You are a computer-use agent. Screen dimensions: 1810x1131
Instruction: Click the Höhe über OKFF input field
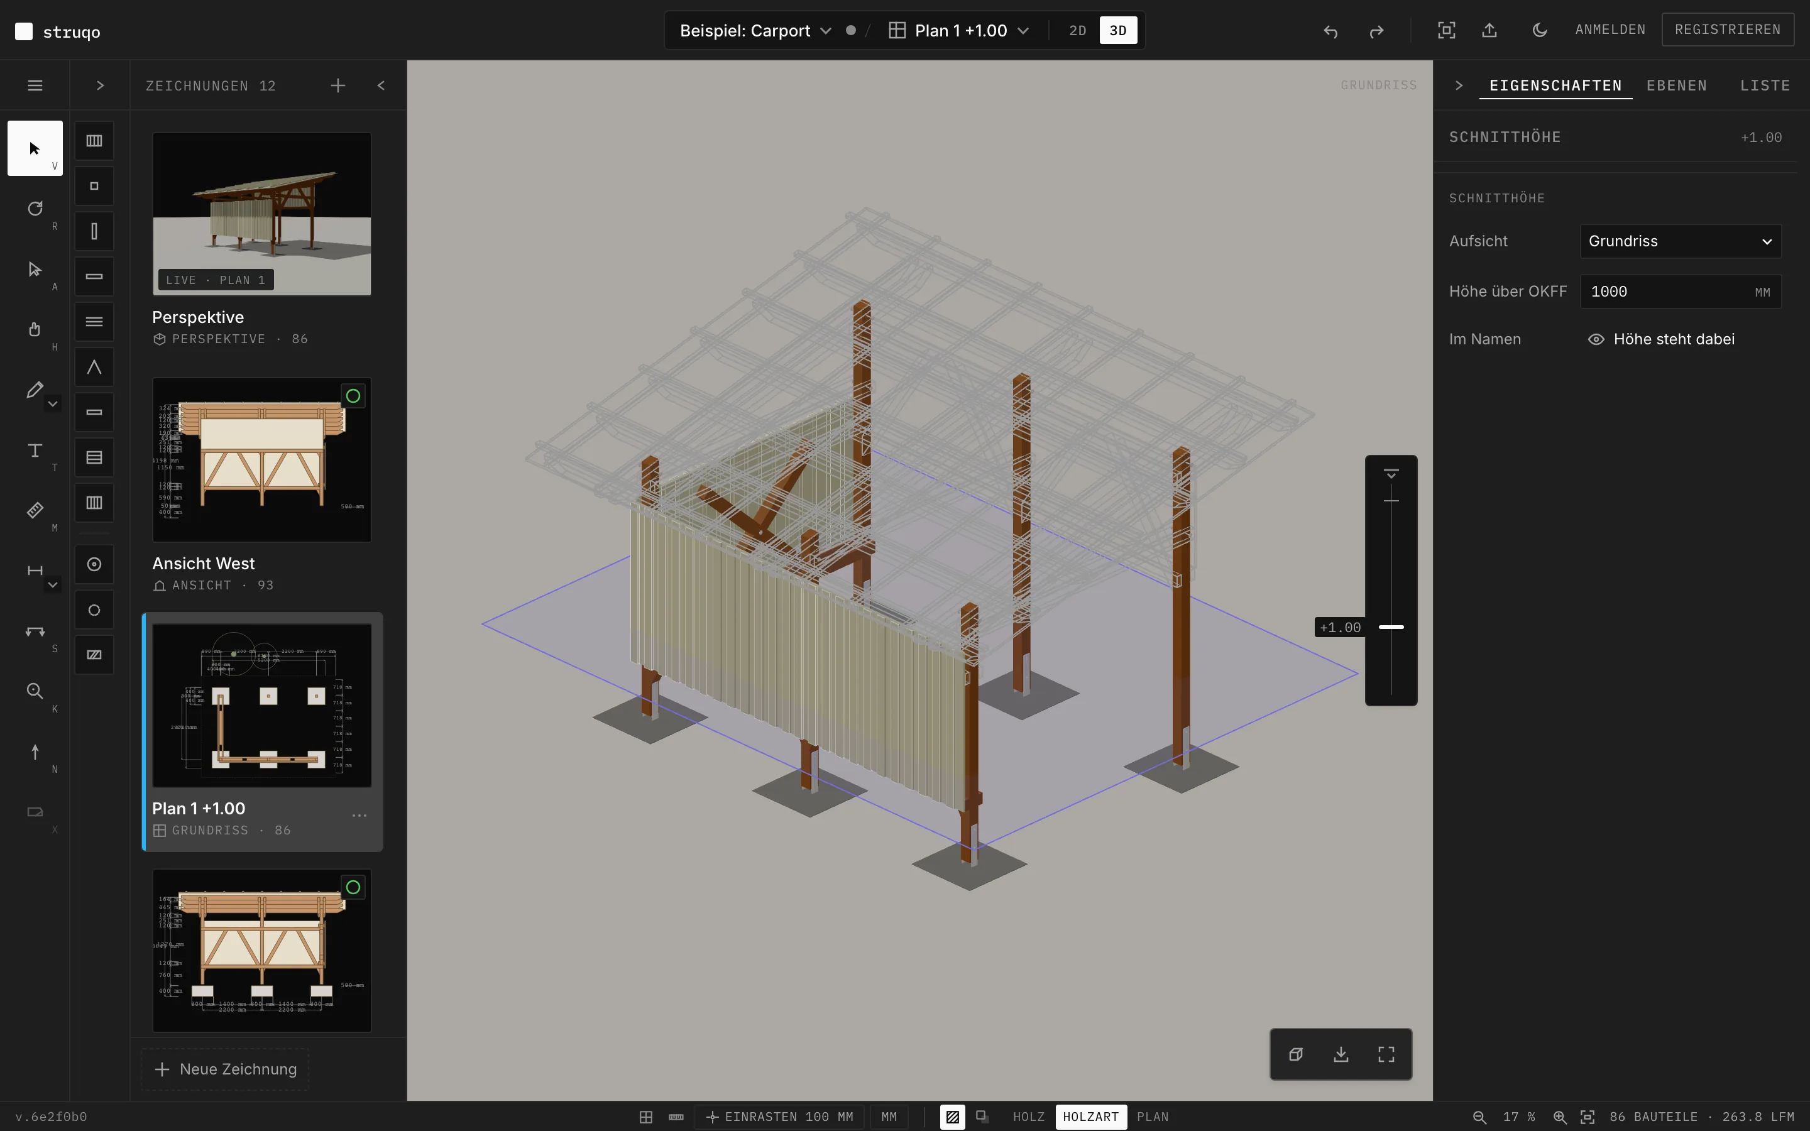1680,292
